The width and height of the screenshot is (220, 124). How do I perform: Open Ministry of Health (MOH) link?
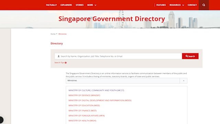click(x=82, y=121)
